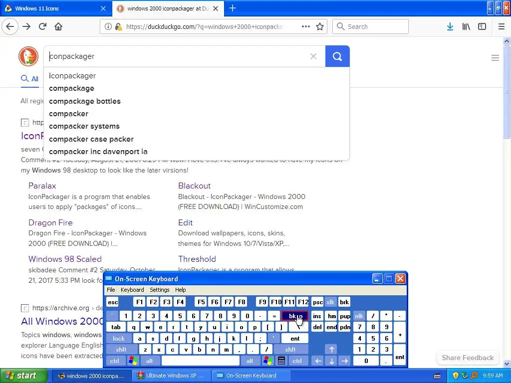Choose the compackage bottles suggestion

(x=197, y=101)
